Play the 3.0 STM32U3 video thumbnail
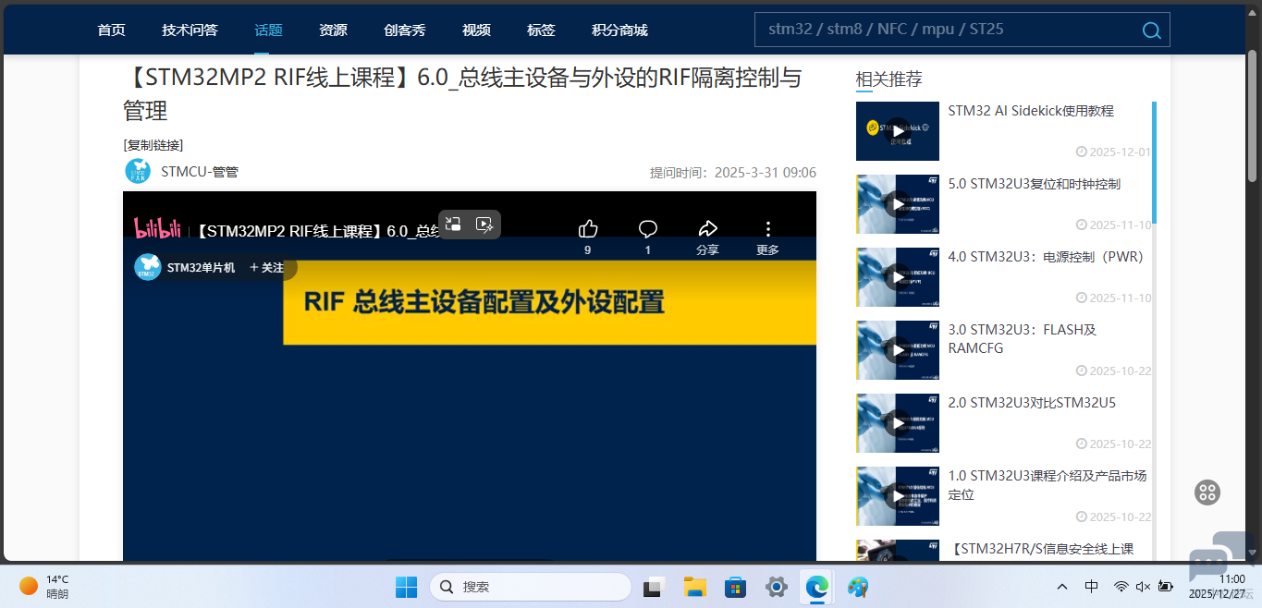This screenshot has width=1262, height=608. point(898,350)
